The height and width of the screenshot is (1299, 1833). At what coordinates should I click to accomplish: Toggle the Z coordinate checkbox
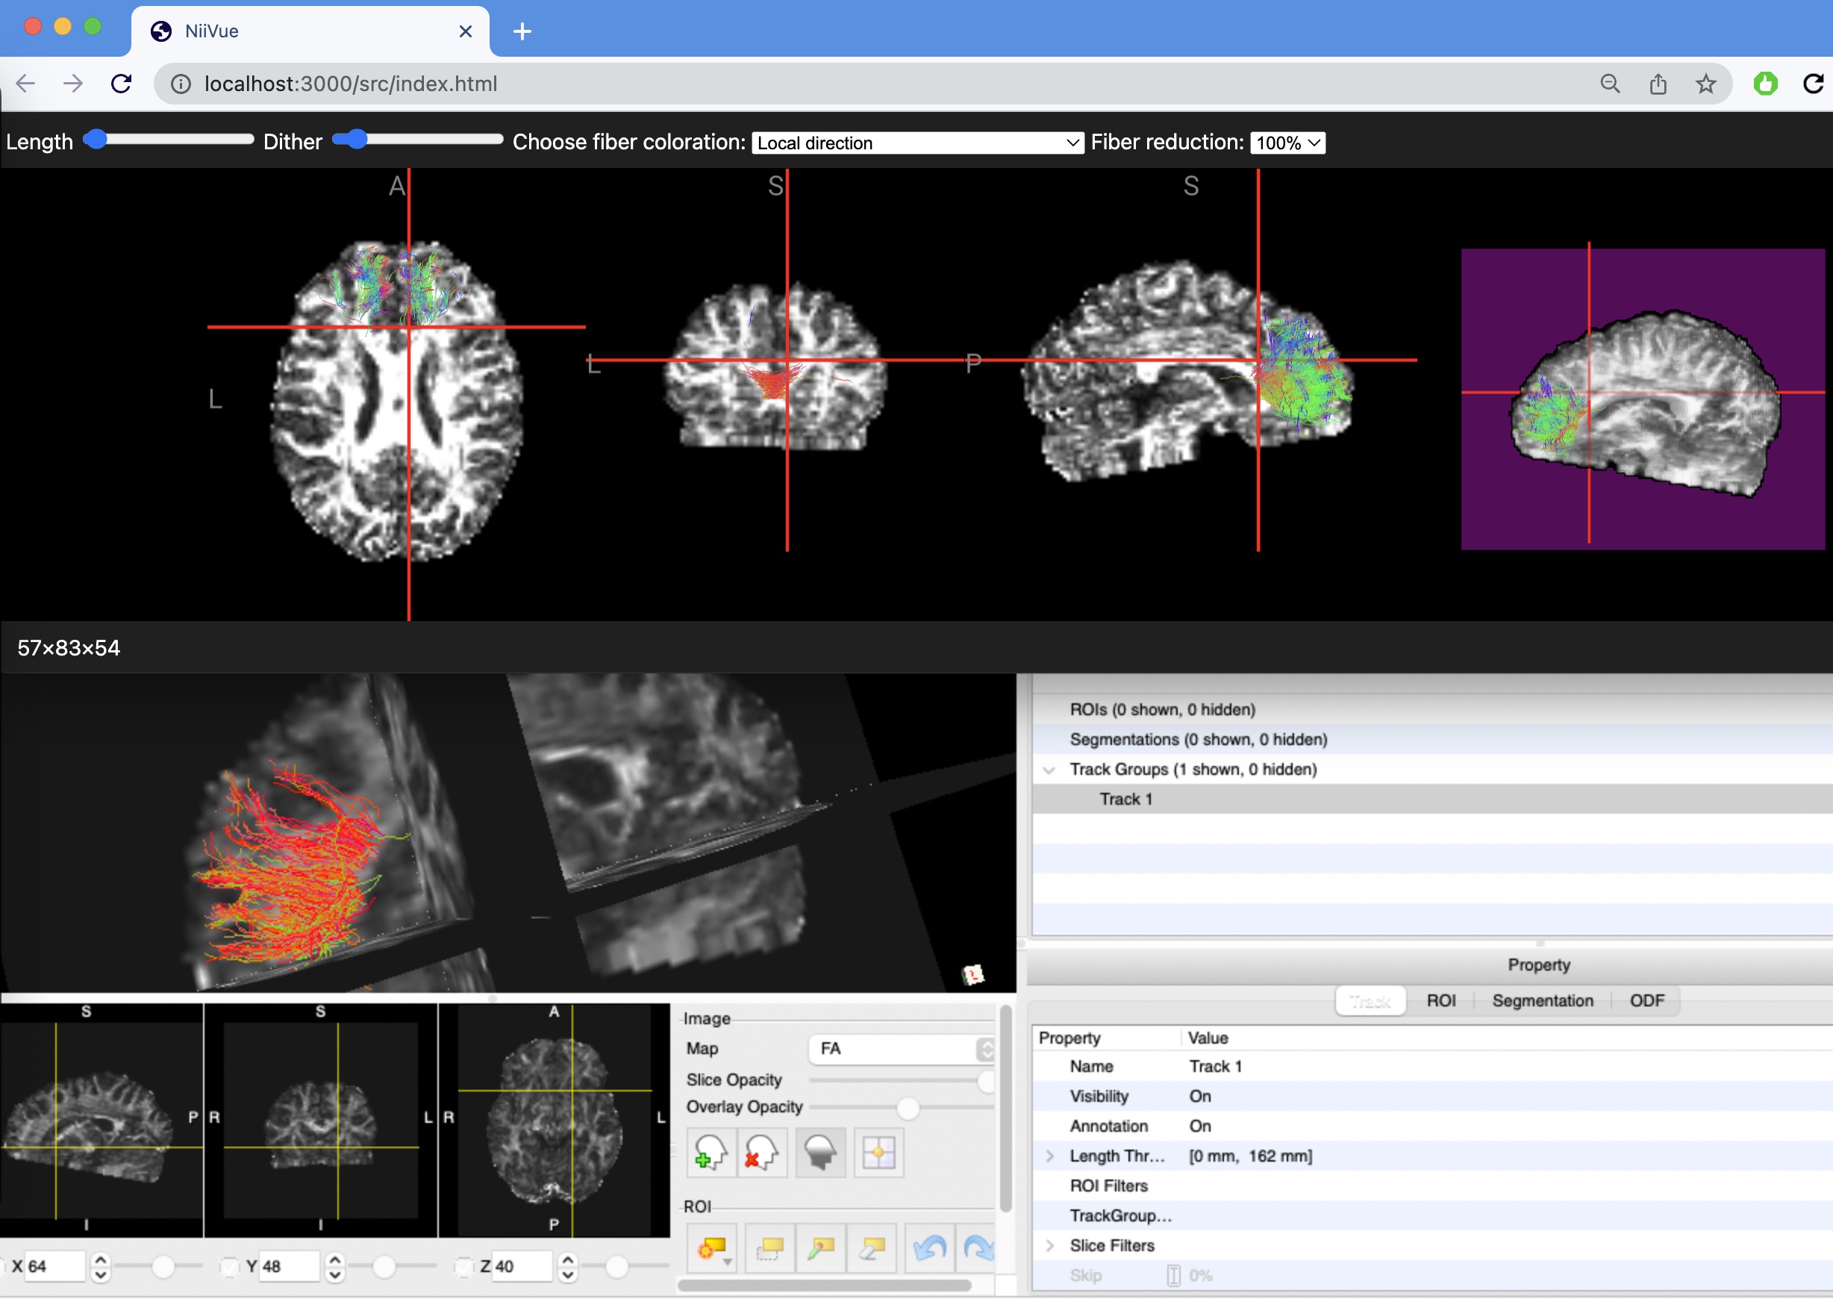point(464,1266)
